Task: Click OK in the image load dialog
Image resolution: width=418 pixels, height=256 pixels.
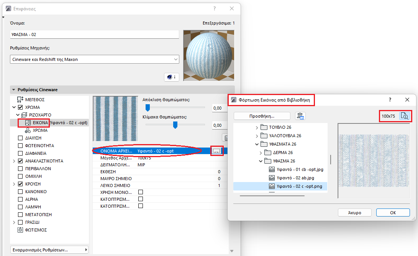Action: tap(393, 213)
